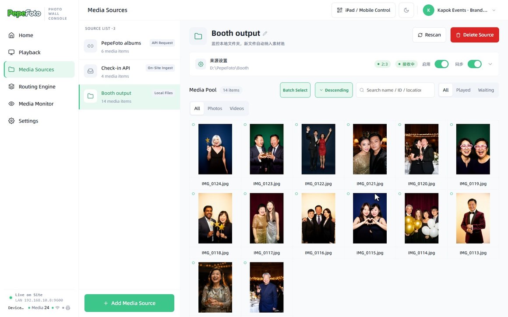This screenshot has height=317, width=508.
Task: Open the Descending sort dropdown
Action: pyautogui.click(x=334, y=90)
